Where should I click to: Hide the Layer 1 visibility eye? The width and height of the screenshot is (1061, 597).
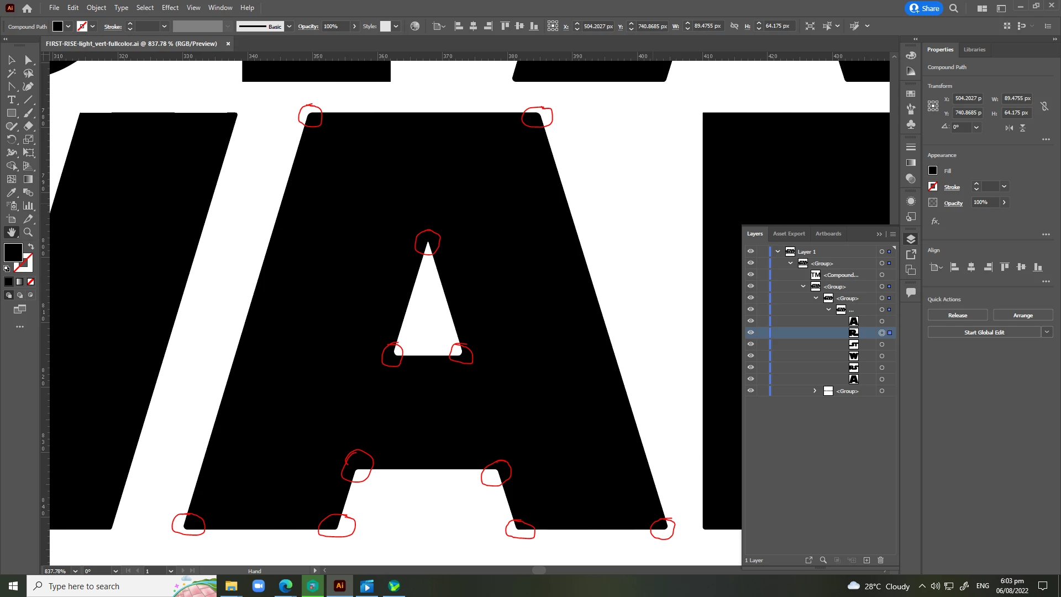point(750,252)
